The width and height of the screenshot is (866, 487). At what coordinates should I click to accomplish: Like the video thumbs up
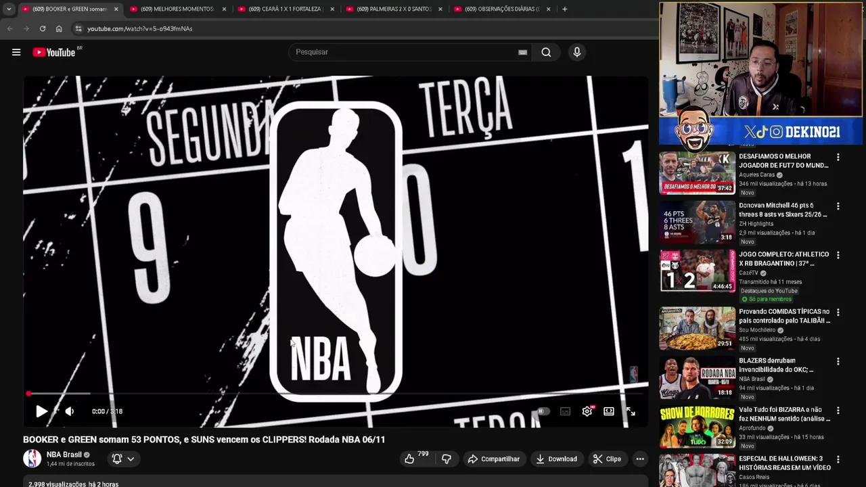(409, 459)
